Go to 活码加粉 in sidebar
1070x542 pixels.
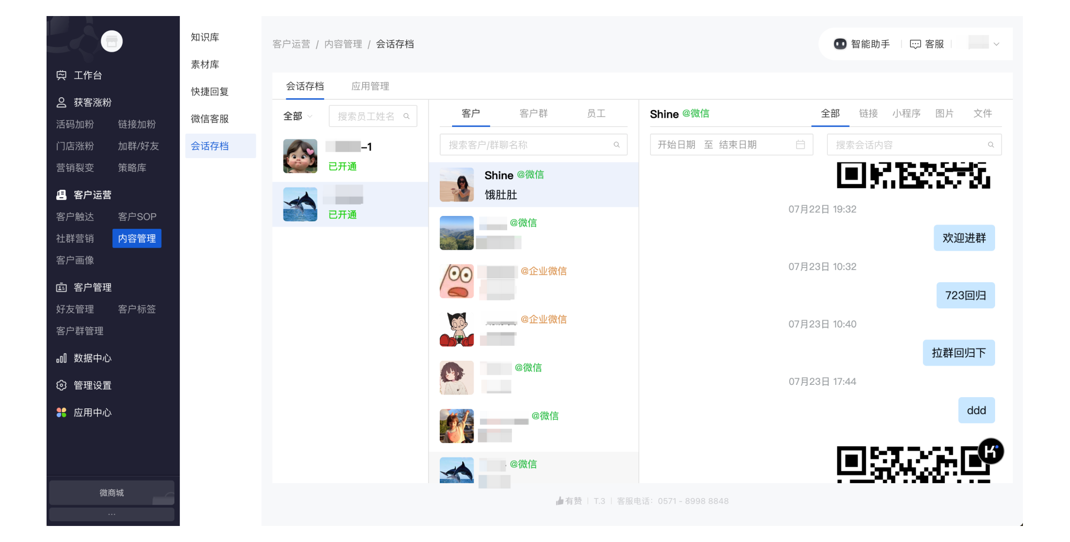click(75, 125)
